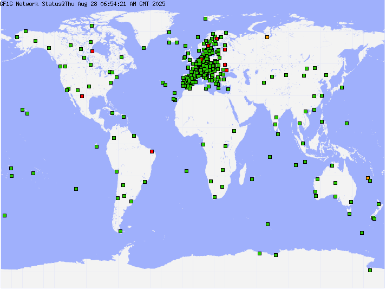Viewport: 386px width, 289px height.
Task: Select the green marker in northern Alaska
Action: point(26,31)
